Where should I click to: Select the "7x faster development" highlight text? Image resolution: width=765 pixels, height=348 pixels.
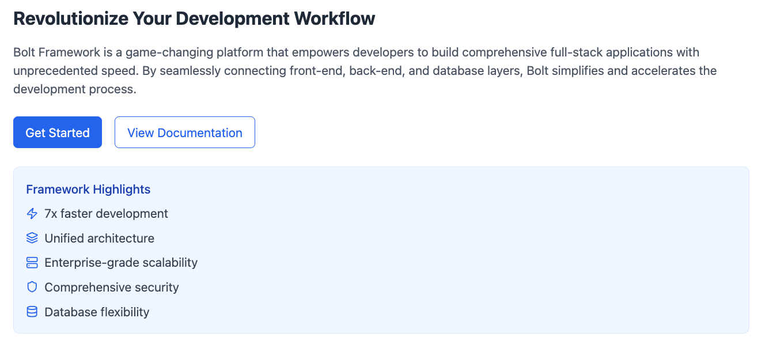[x=106, y=214]
